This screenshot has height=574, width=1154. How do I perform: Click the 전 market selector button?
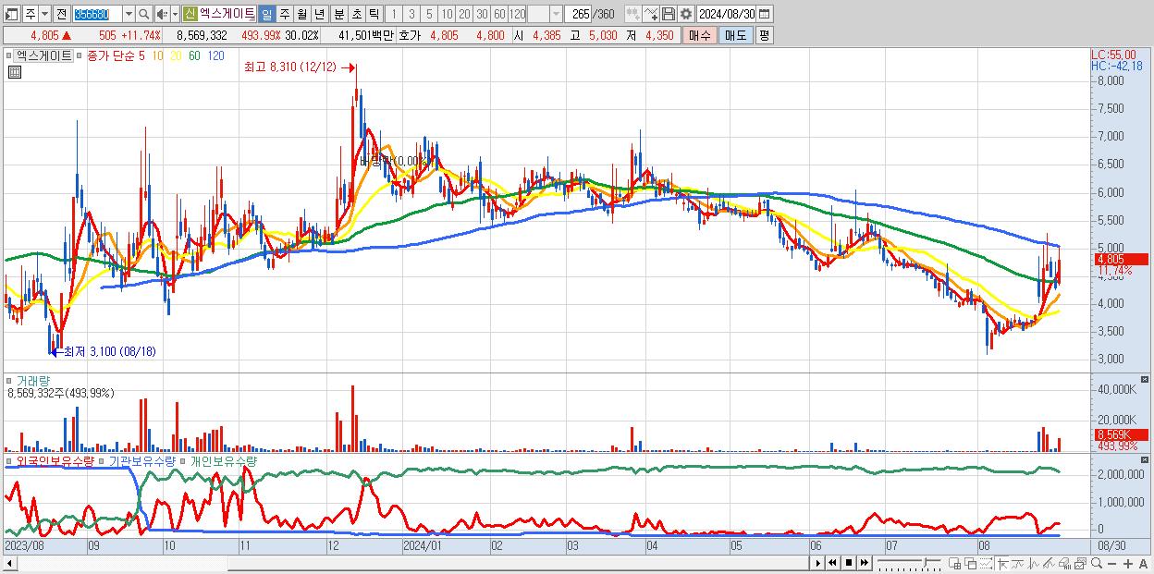coord(61,14)
